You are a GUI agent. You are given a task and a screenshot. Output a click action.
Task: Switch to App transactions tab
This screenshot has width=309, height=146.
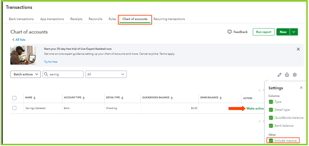click(x=52, y=19)
